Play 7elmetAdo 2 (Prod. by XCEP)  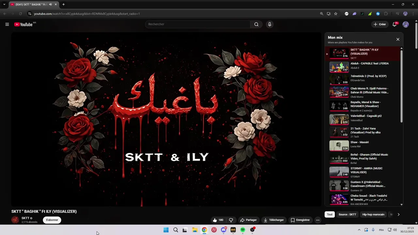pyautogui.click(x=362, y=80)
